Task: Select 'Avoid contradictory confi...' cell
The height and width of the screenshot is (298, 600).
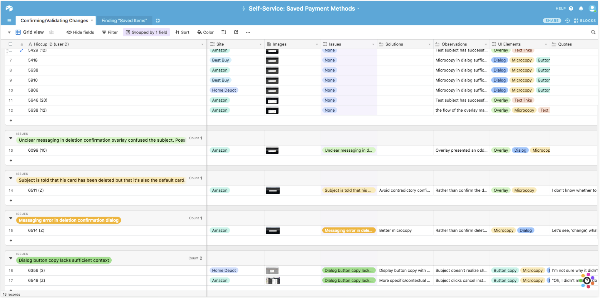Action: pos(405,190)
